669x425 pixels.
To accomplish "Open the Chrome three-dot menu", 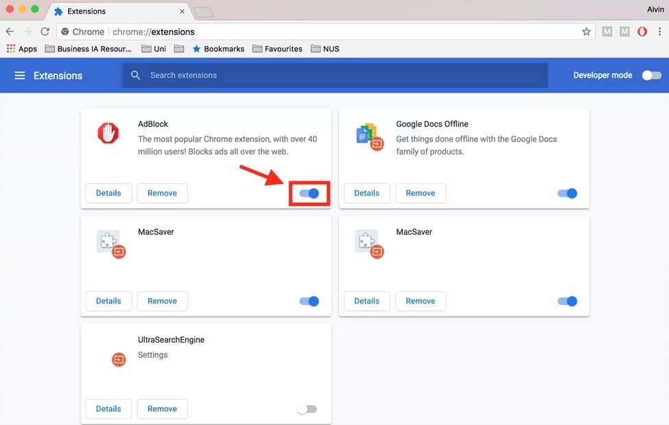I will pos(659,32).
